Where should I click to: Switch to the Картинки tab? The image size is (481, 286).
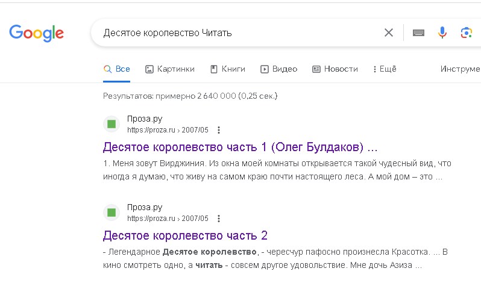click(169, 69)
